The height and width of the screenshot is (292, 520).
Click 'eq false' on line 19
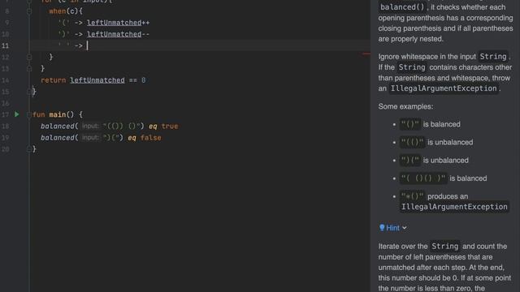(145, 138)
